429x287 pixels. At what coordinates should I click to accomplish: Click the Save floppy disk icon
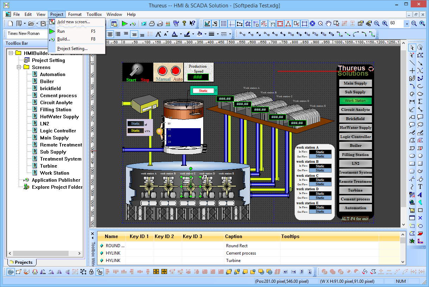pos(43,24)
